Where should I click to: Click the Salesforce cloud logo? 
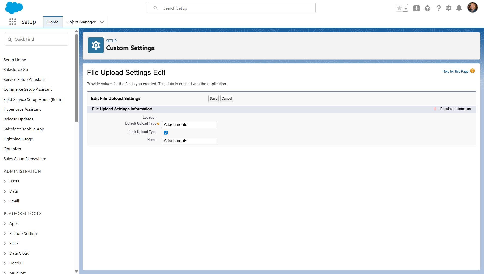(x=14, y=8)
